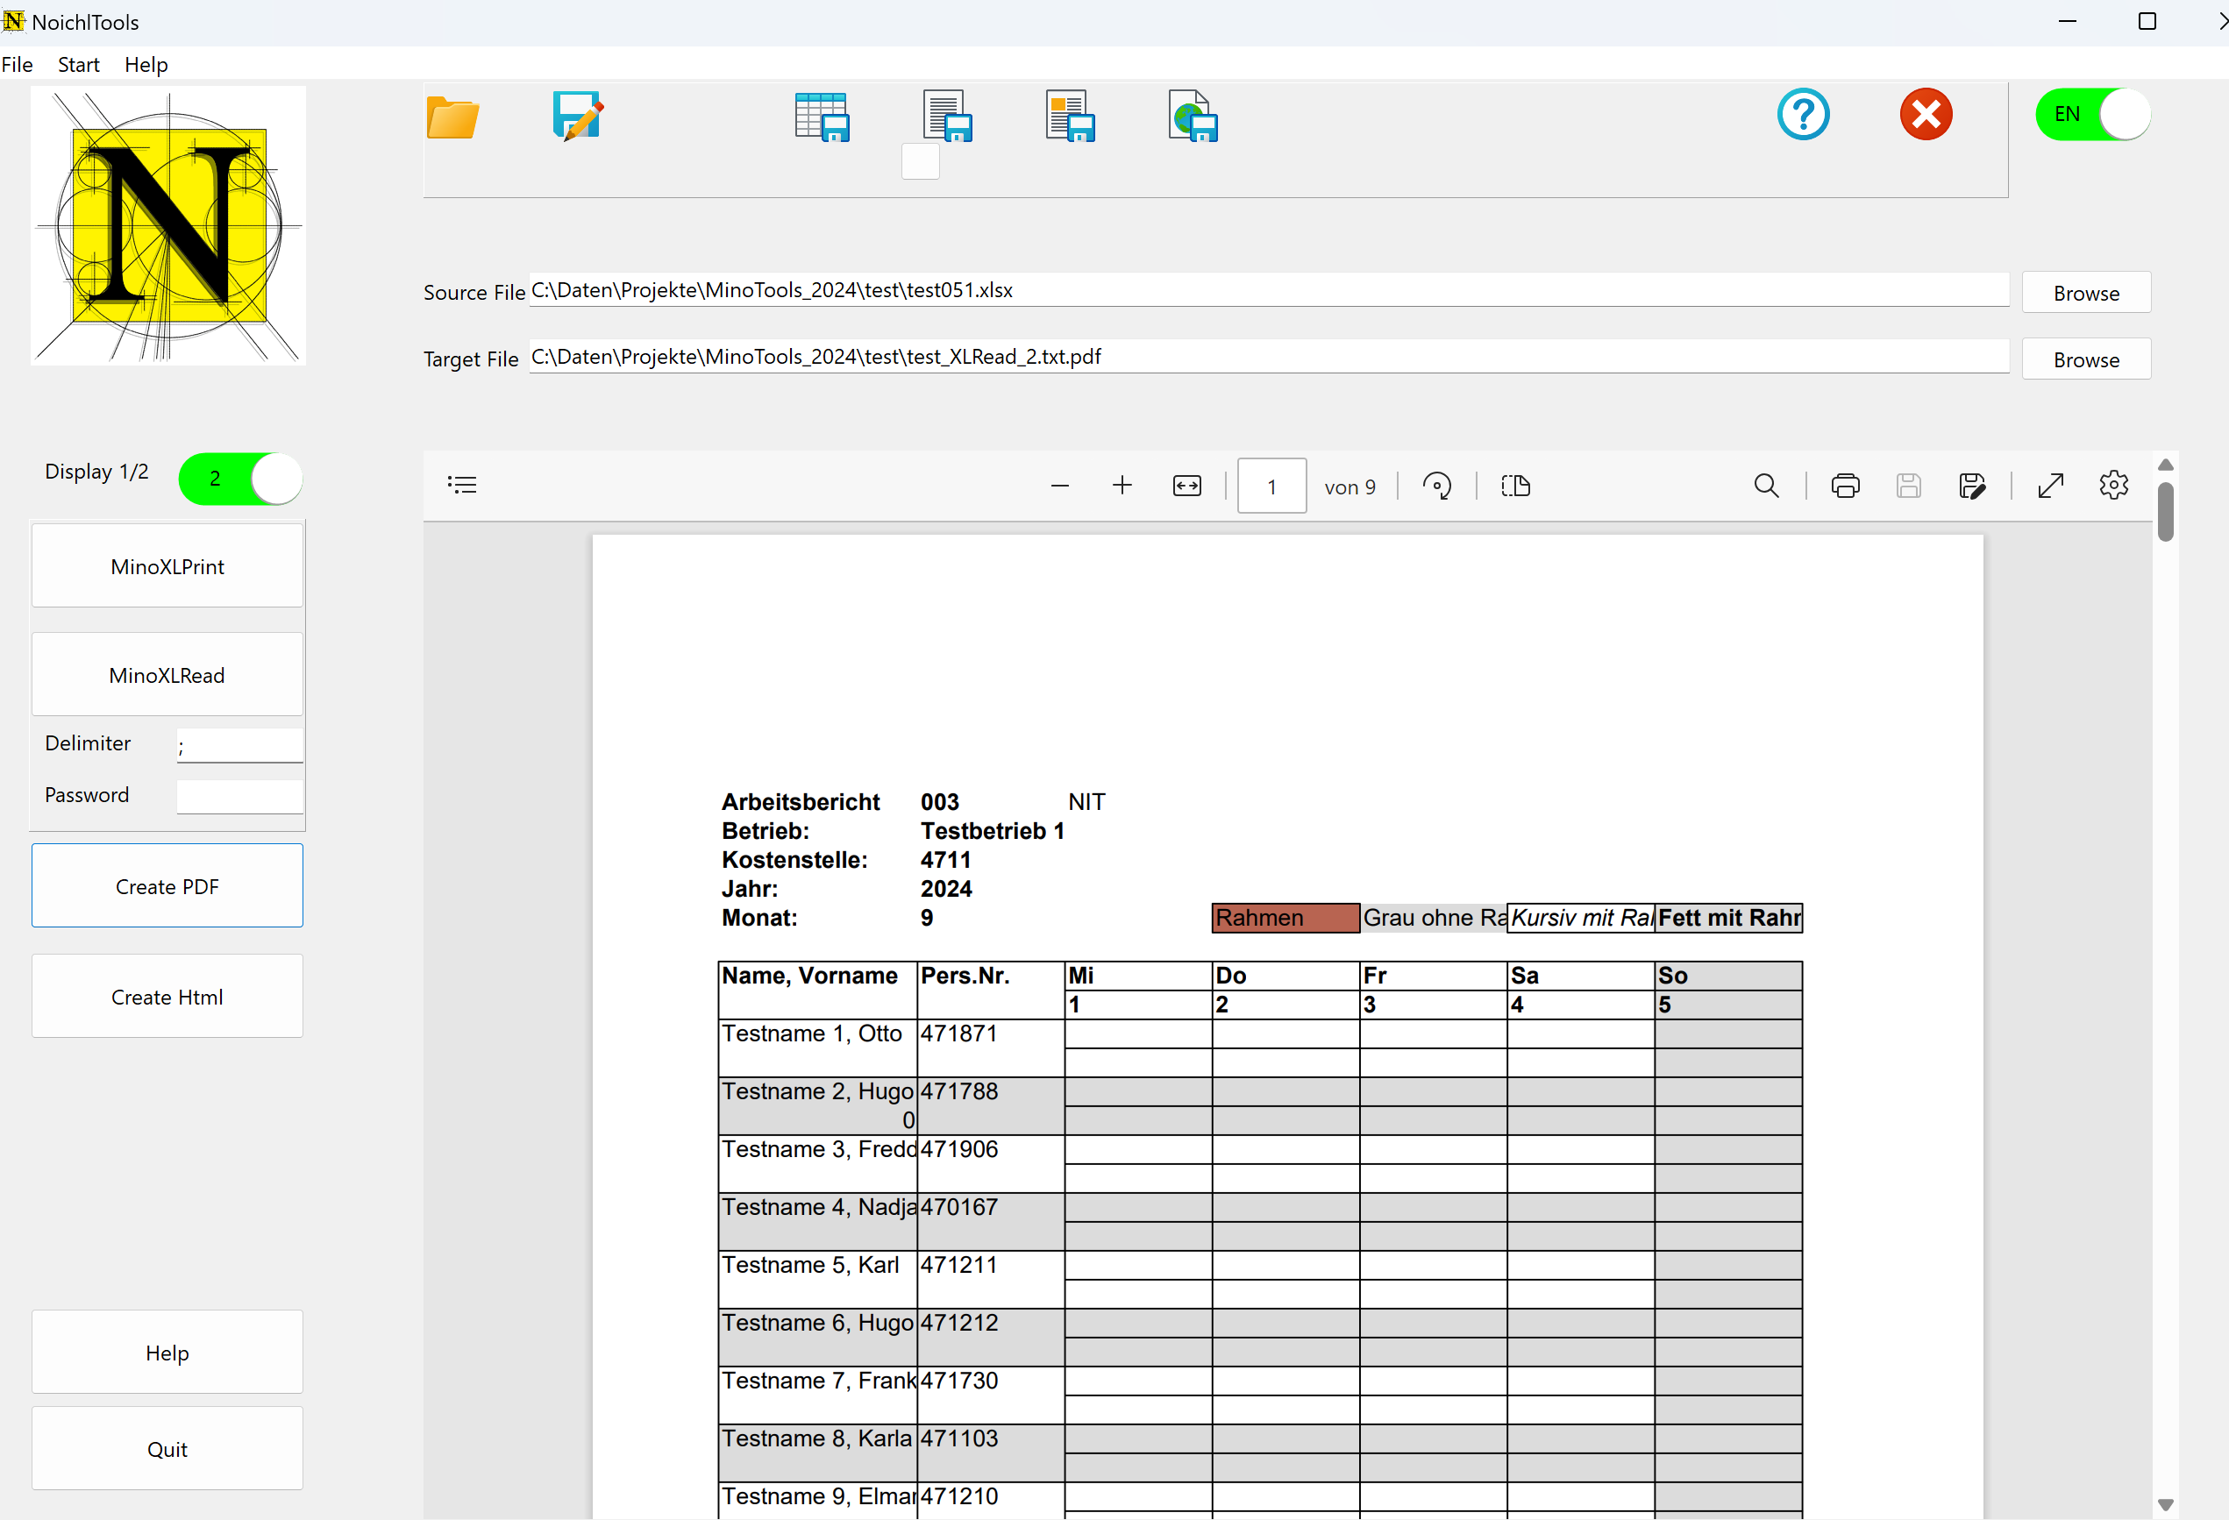Click the Source File path field
Viewport: 2229px width, 1520px height.
click(1268, 289)
